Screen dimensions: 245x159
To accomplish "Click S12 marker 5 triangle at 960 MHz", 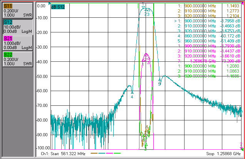I will tap(159, 80).
